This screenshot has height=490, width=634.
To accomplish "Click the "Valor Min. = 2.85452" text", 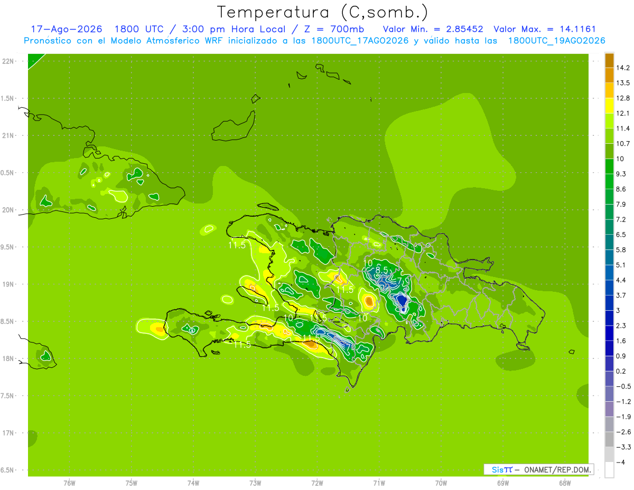I will point(433,30).
